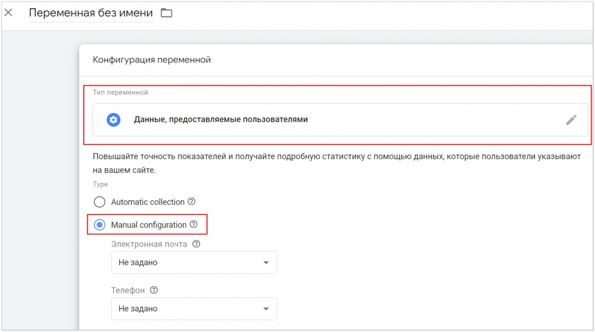Viewport: 595px width, 332px height.
Task: Open the 'Данные, предоставляемые пользователями' variable type card
Action: click(x=340, y=119)
